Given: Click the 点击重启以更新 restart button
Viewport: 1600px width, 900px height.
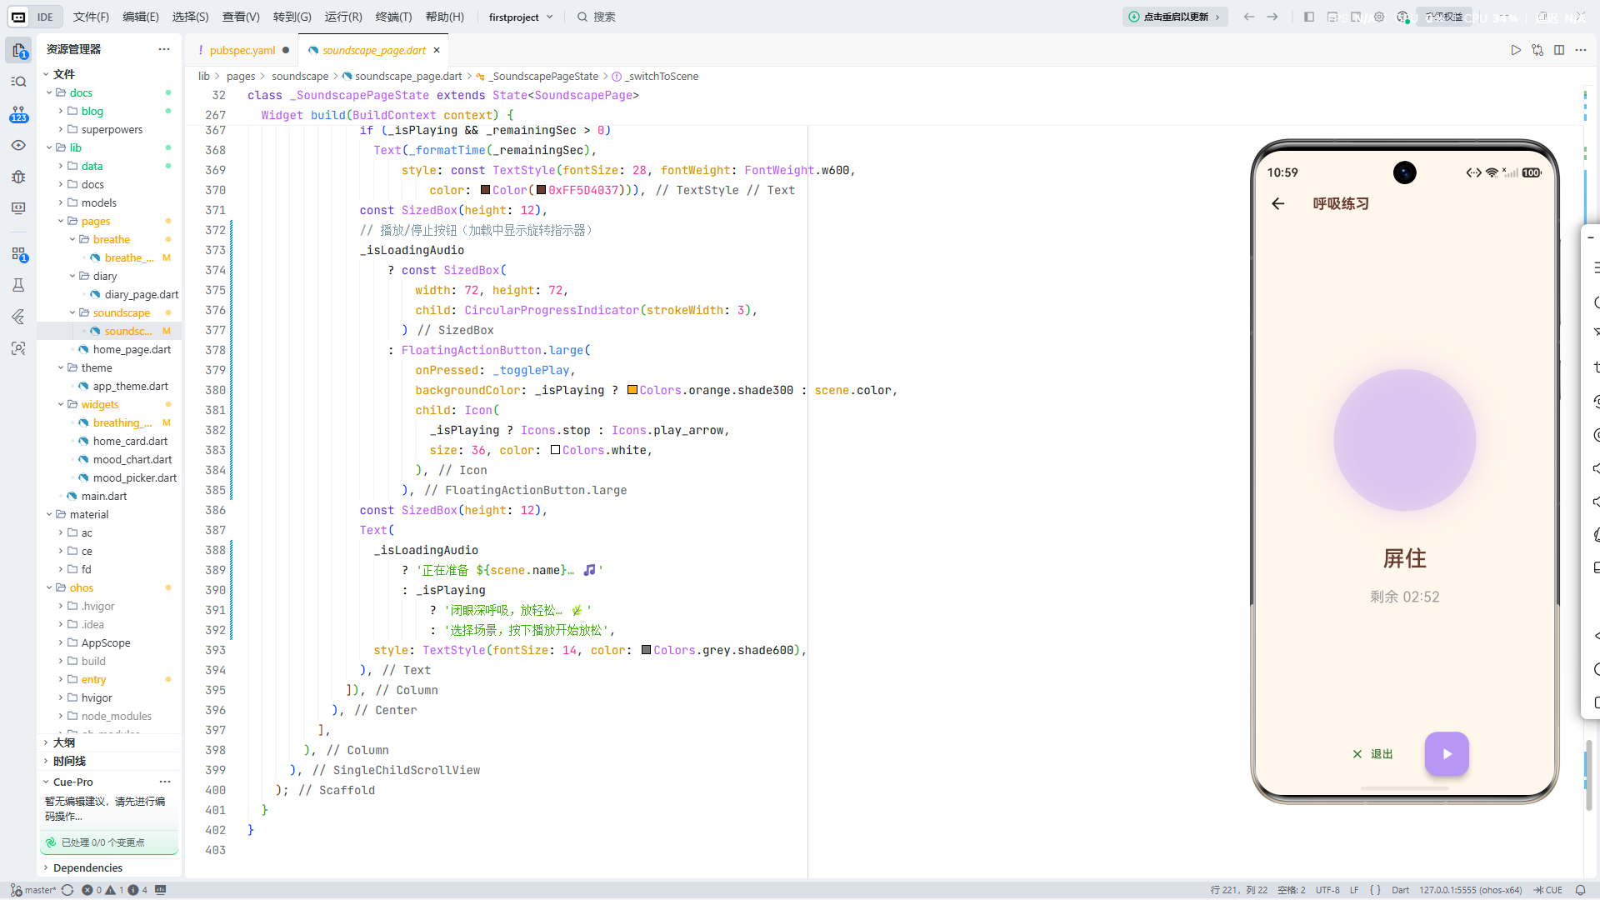Looking at the screenshot, I should (1175, 17).
